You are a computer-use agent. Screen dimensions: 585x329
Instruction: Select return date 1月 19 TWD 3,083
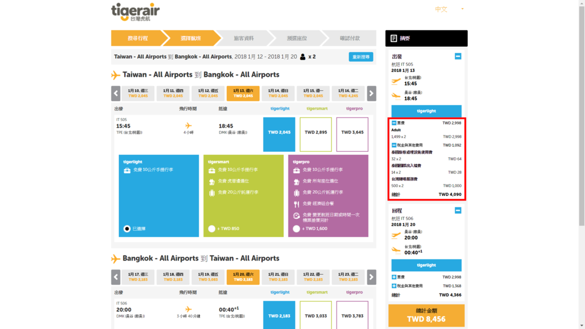208,277
